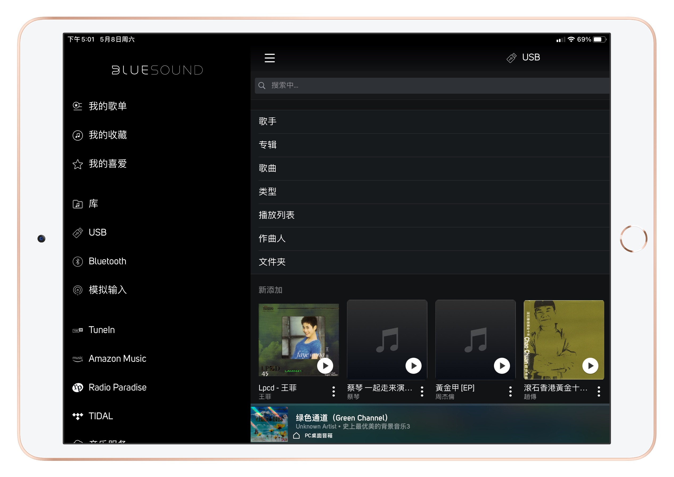Open 我的歌单 playlists

[108, 106]
